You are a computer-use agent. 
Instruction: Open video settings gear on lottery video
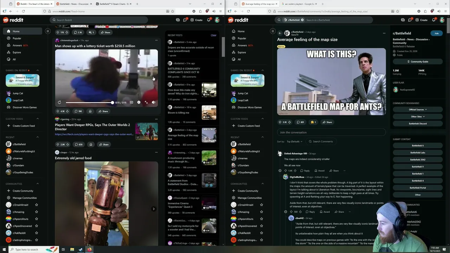point(139,102)
